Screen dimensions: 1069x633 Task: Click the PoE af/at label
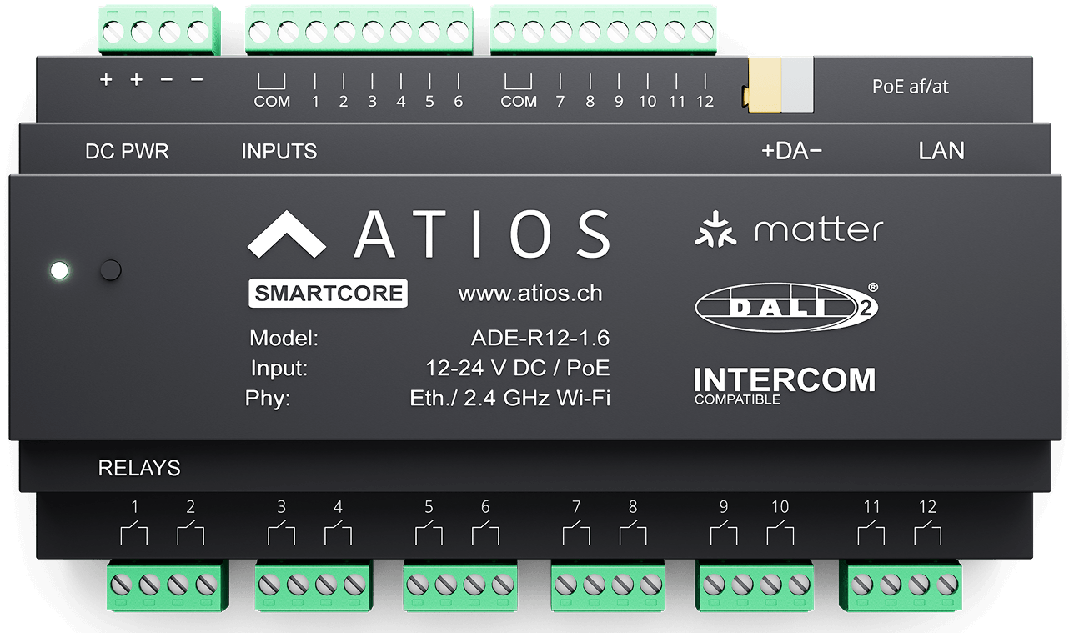911,86
